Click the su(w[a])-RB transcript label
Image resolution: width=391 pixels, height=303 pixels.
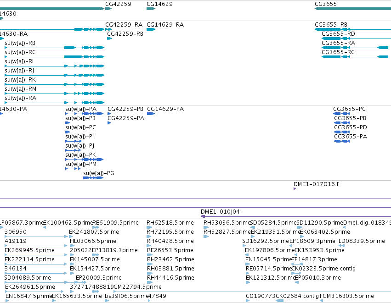(20, 43)
